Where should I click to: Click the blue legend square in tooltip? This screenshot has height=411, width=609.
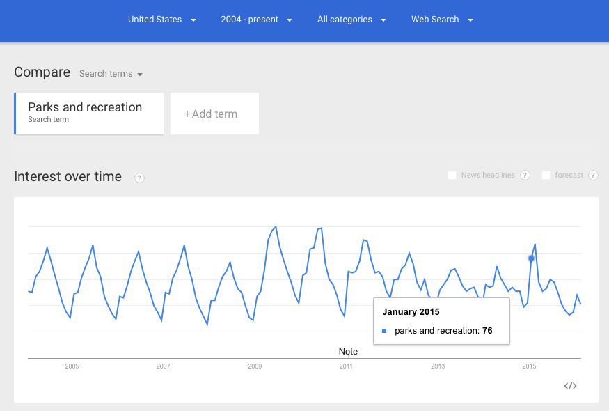(x=384, y=331)
